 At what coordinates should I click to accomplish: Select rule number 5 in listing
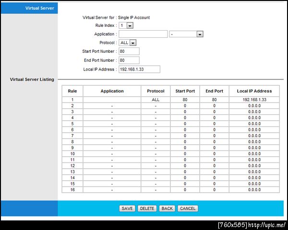click(72, 124)
